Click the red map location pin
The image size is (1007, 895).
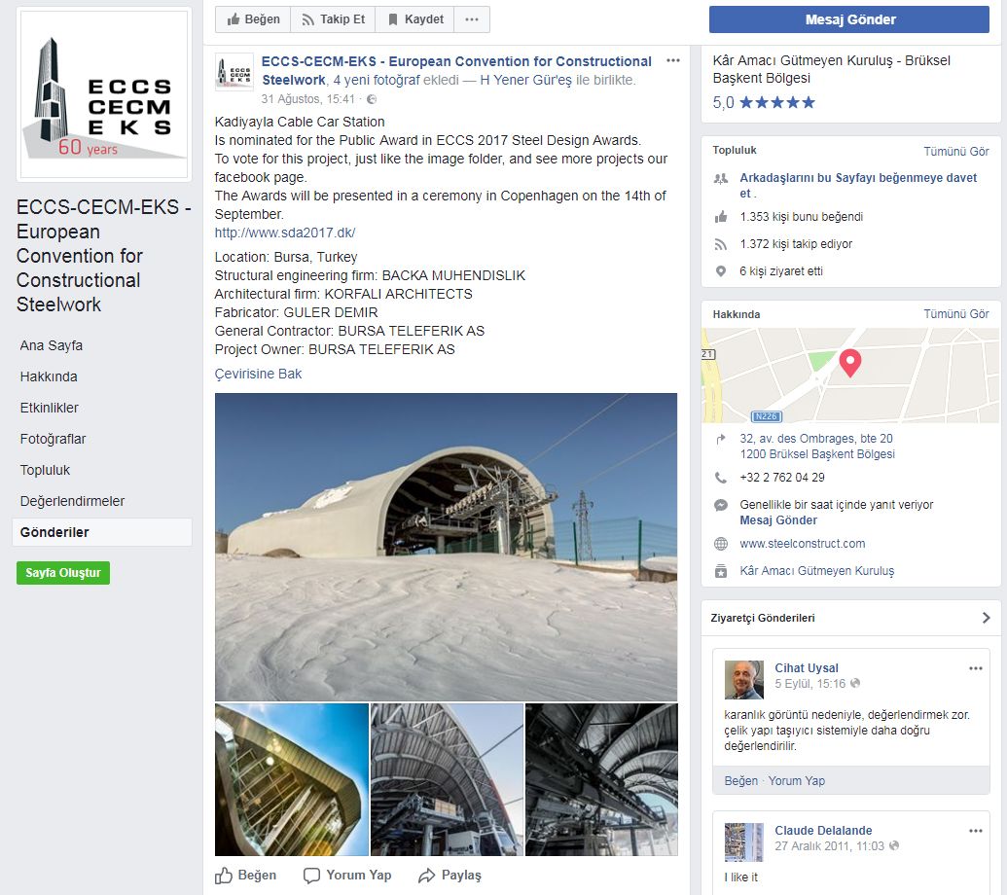point(850,362)
